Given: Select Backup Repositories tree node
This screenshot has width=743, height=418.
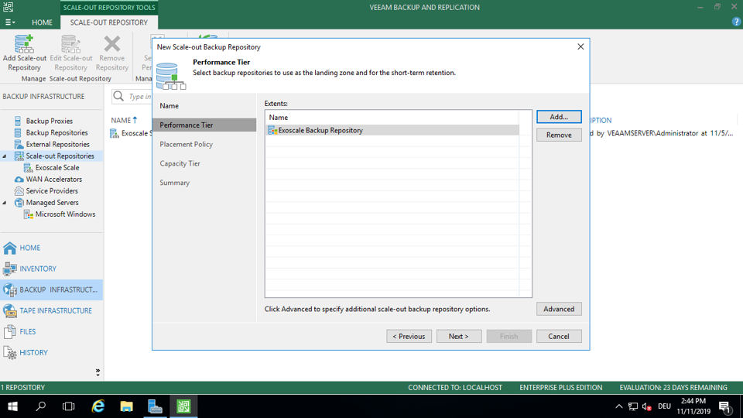Looking at the screenshot, I should click(x=56, y=132).
